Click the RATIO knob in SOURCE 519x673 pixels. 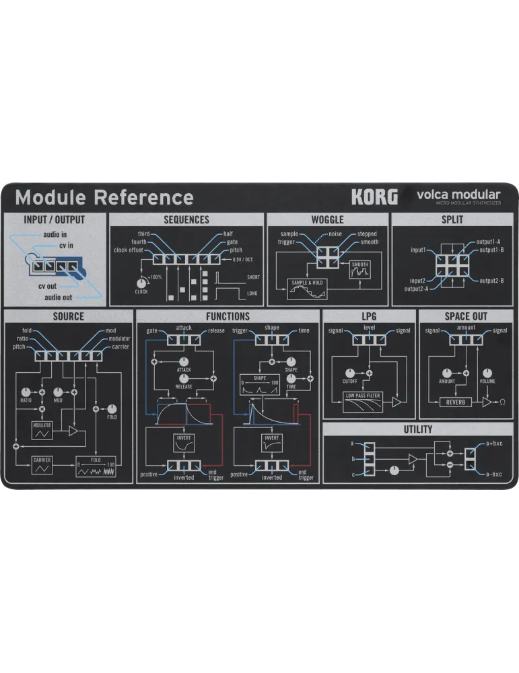[x=26, y=392]
